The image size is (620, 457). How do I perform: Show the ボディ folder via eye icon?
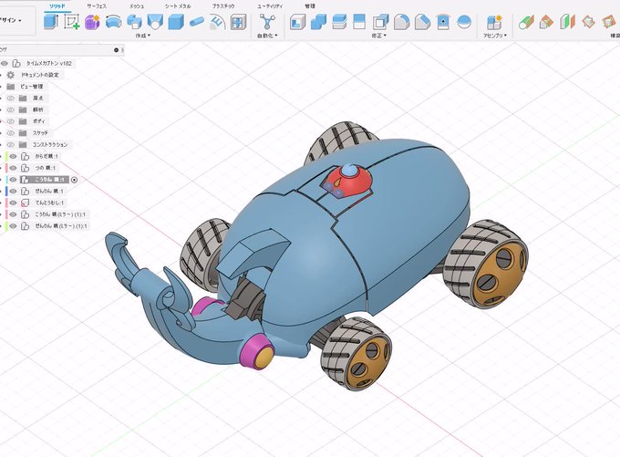pos(11,121)
